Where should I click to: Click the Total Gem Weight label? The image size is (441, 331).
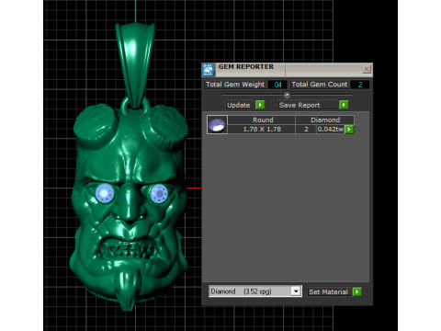click(235, 85)
